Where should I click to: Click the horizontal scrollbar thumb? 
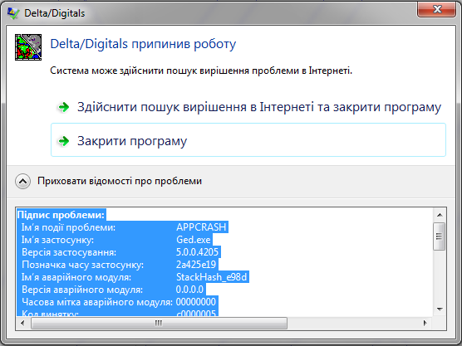point(159,323)
